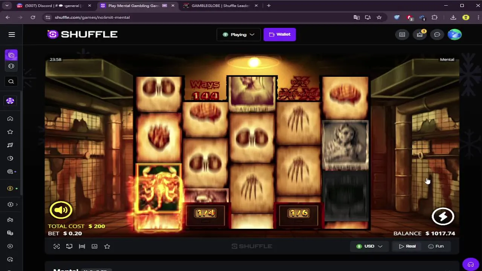Go to home via sidebar house icon
Image resolution: width=482 pixels, height=271 pixels.
tap(10, 119)
